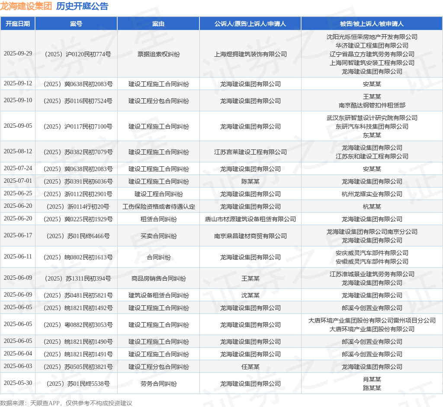Click defendant 东某某
The image size is (443, 407).
point(372,135)
